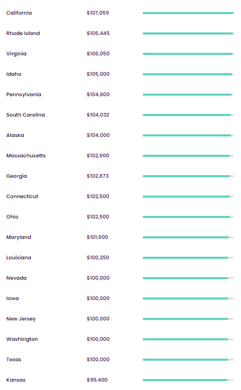The image size is (241, 390).
Task: Click the Nevada salary bar
Action: pyautogui.click(x=188, y=278)
